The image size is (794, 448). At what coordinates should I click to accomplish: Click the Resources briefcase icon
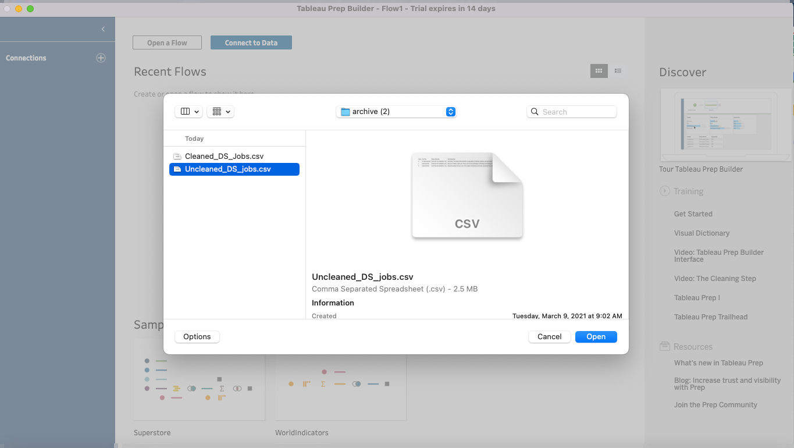pyautogui.click(x=664, y=346)
